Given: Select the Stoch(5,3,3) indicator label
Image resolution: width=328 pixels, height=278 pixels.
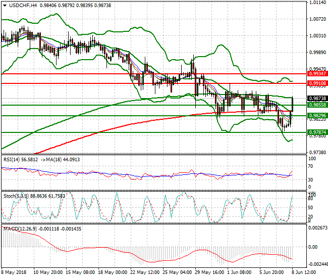Looking at the screenshot, I should click(16, 196).
